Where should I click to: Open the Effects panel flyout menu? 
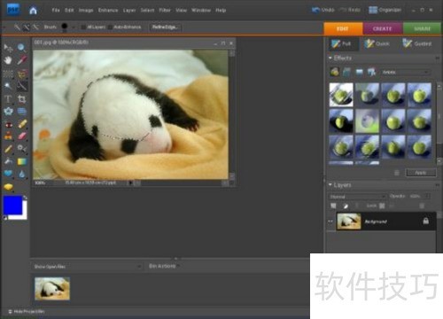click(x=437, y=58)
